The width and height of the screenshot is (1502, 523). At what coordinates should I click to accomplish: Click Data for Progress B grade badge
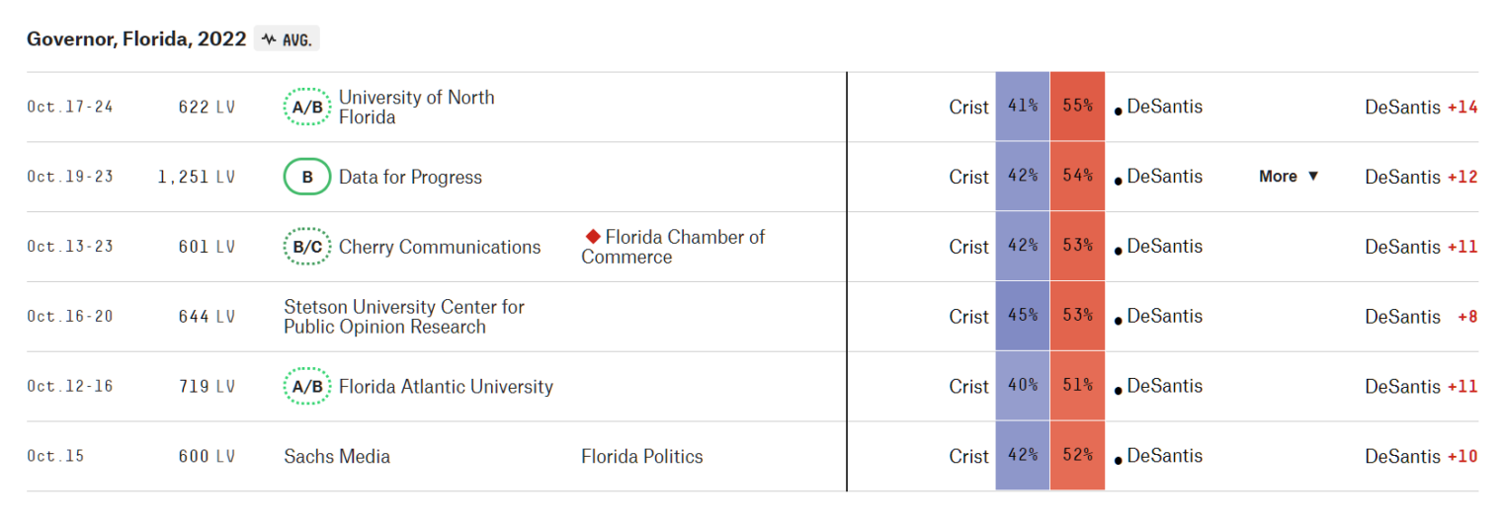click(307, 177)
